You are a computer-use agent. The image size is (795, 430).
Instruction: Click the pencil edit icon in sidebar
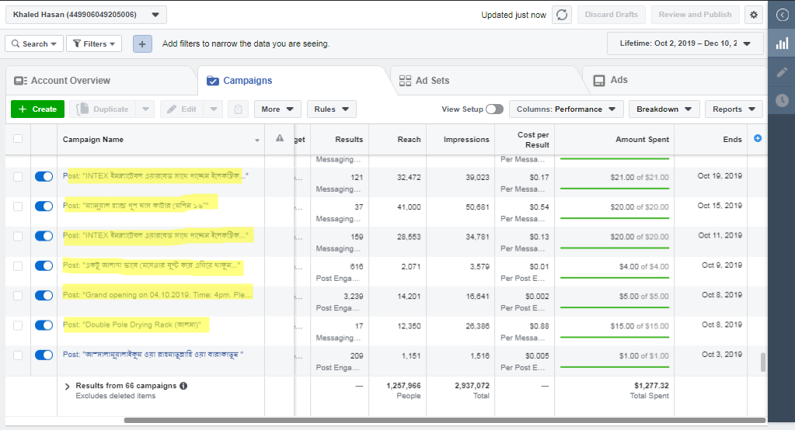(x=782, y=72)
